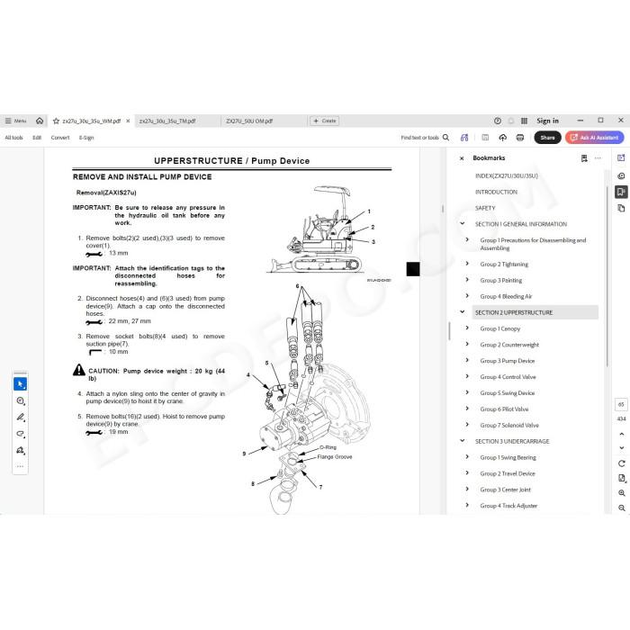
Task: Click the AI link generator icon
Action: (x=464, y=138)
